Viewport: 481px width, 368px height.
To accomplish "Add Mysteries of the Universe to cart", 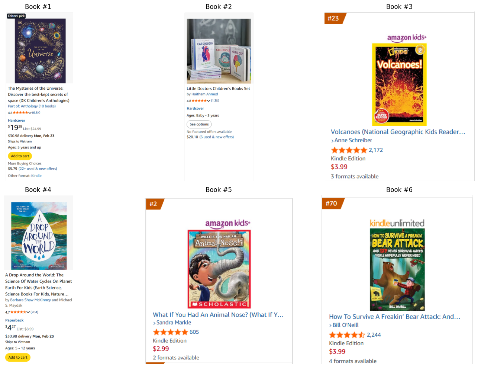I will pyautogui.click(x=20, y=156).
